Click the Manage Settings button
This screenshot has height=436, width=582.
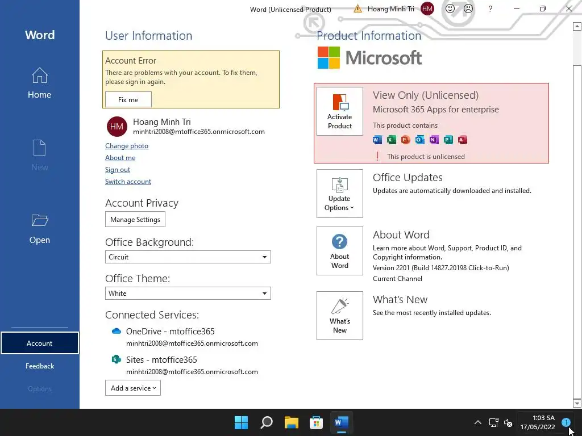click(x=135, y=219)
